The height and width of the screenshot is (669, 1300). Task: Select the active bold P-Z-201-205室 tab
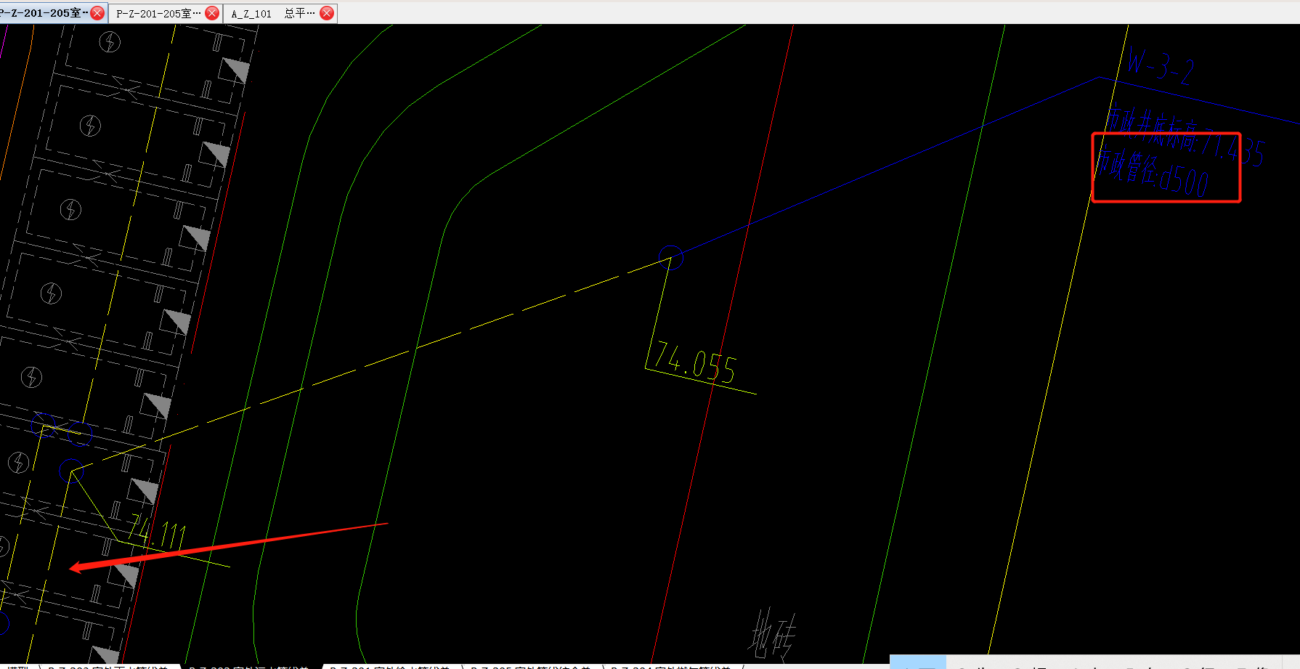point(44,13)
